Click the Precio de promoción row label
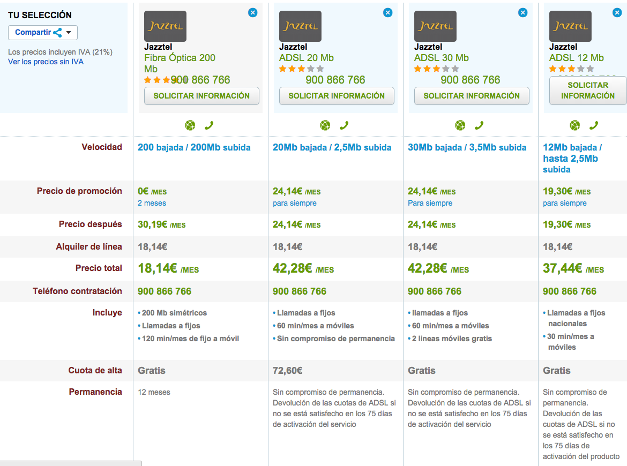This screenshot has width=627, height=466. (x=79, y=191)
